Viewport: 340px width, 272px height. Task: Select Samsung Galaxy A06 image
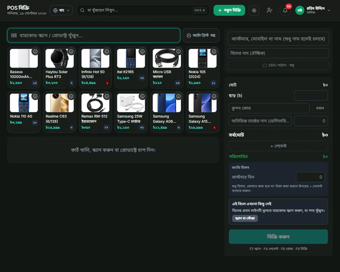click(x=167, y=103)
